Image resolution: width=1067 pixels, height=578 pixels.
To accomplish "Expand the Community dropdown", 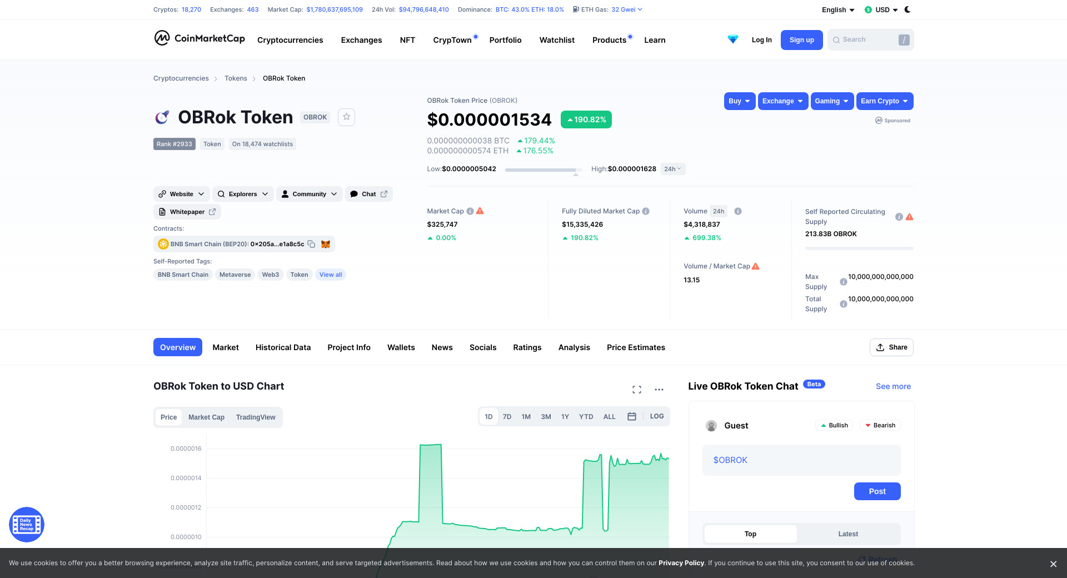I will [309, 194].
